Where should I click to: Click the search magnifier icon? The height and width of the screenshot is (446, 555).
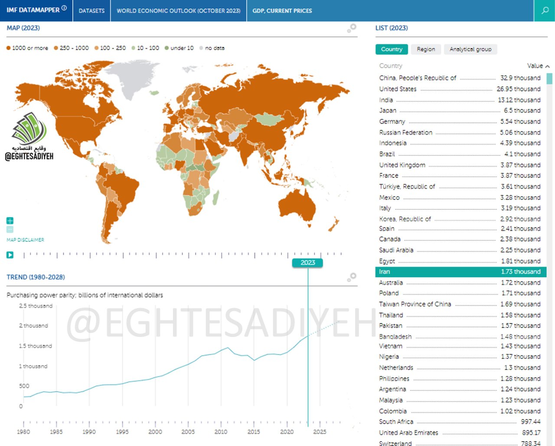coord(545,10)
